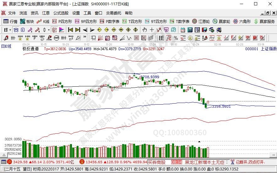Click the 3356.5601 low price marker

point(221,106)
